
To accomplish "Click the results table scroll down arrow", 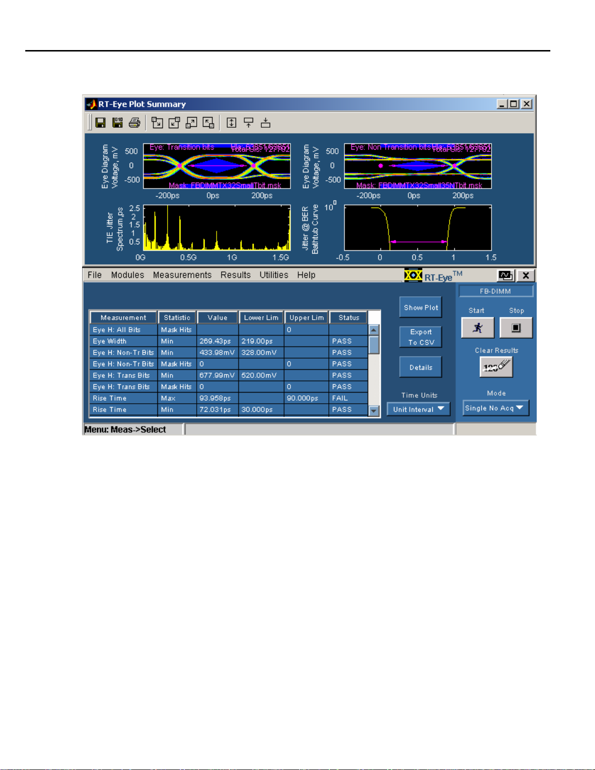I will point(374,411).
